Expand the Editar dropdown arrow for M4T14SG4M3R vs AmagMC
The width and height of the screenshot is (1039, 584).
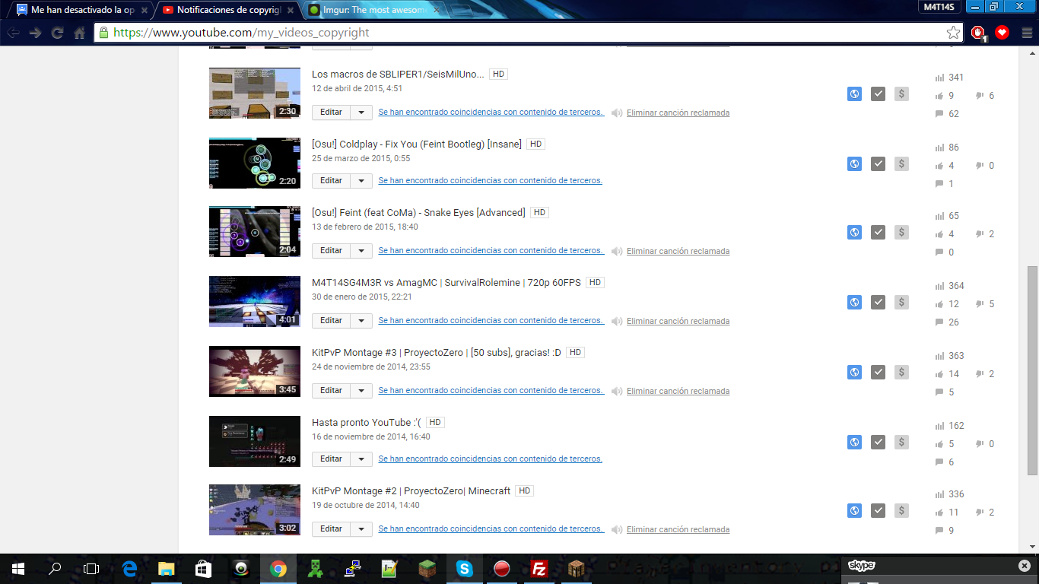361,321
